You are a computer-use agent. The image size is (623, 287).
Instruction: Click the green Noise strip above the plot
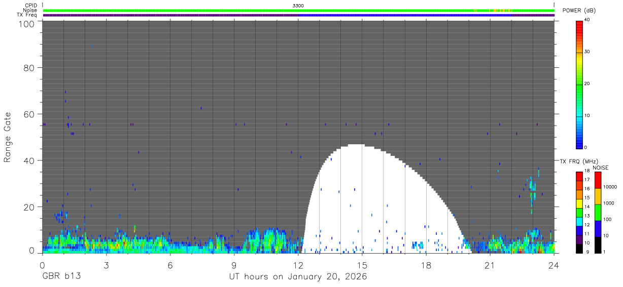point(298,10)
